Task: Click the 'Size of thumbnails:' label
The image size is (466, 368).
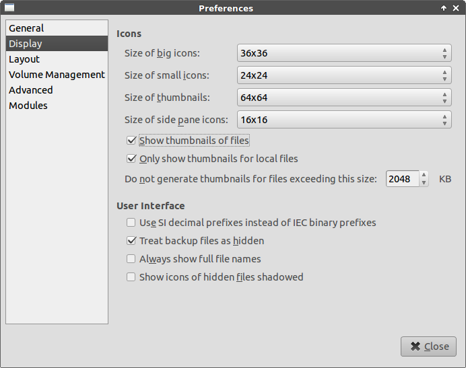Action: click(167, 98)
